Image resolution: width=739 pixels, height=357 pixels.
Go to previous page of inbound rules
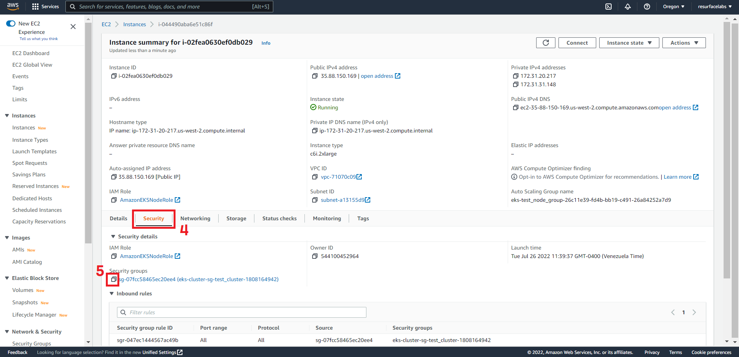[x=673, y=312]
